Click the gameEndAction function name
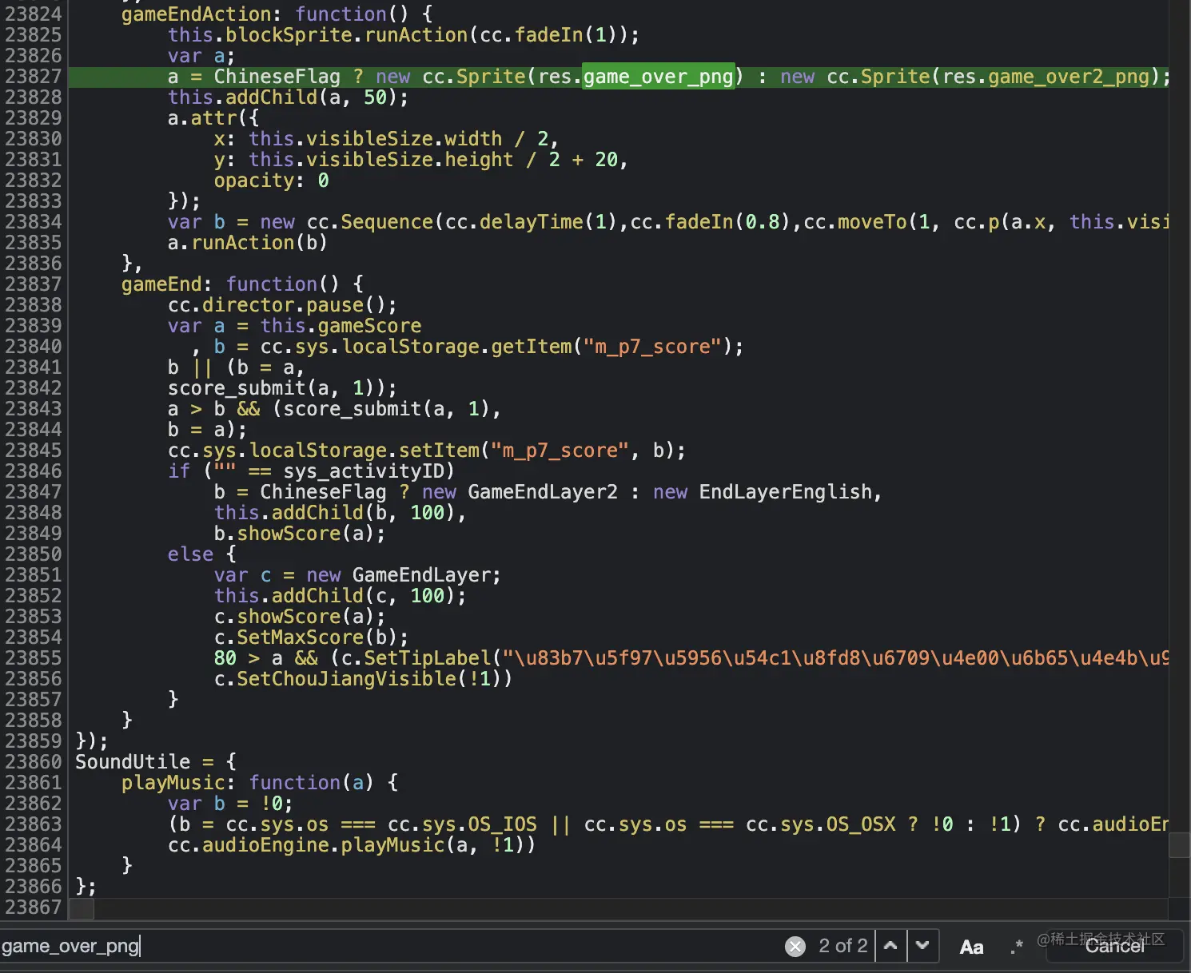Viewport: 1191px width, 973px height. click(x=197, y=14)
